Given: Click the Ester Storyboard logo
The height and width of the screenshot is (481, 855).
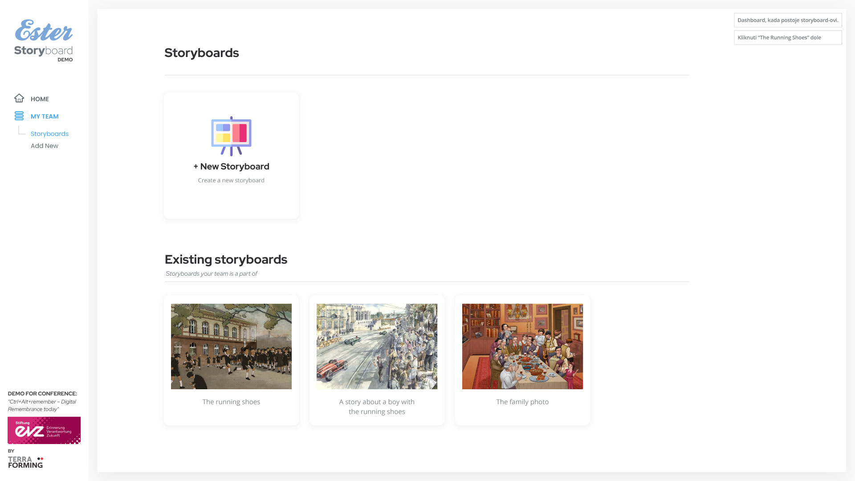Looking at the screenshot, I should 44,40.
